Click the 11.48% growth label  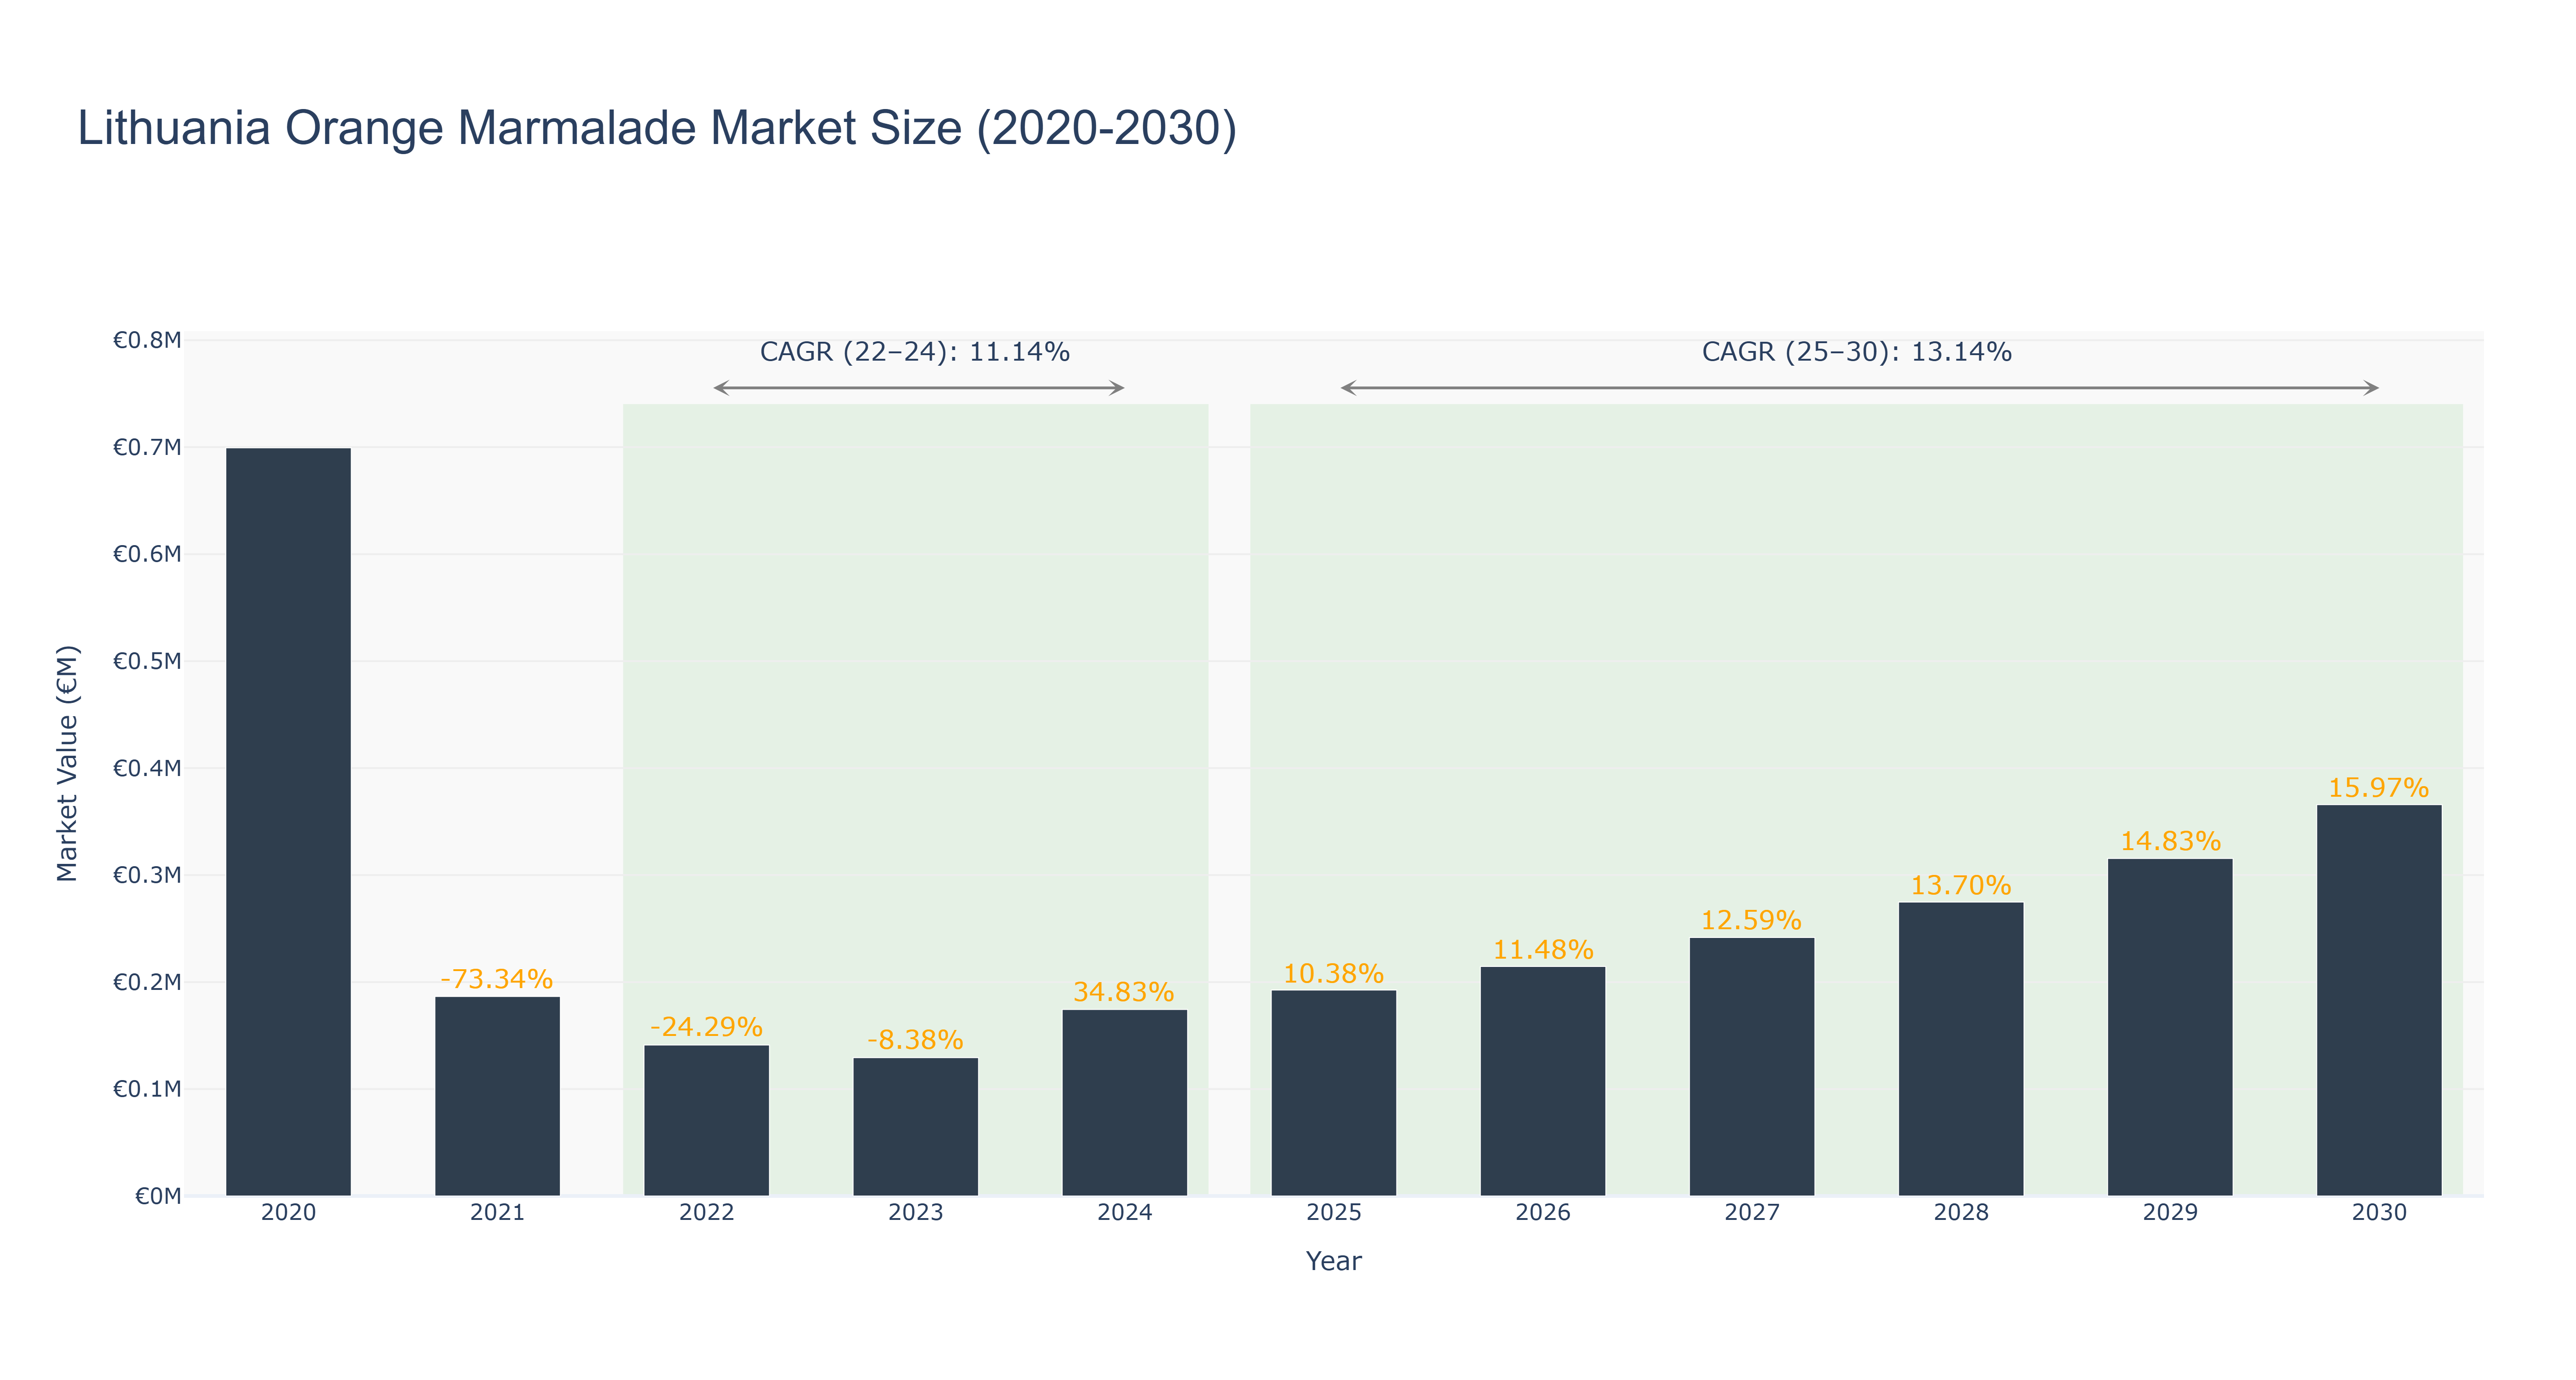(x=1543, y=950)
